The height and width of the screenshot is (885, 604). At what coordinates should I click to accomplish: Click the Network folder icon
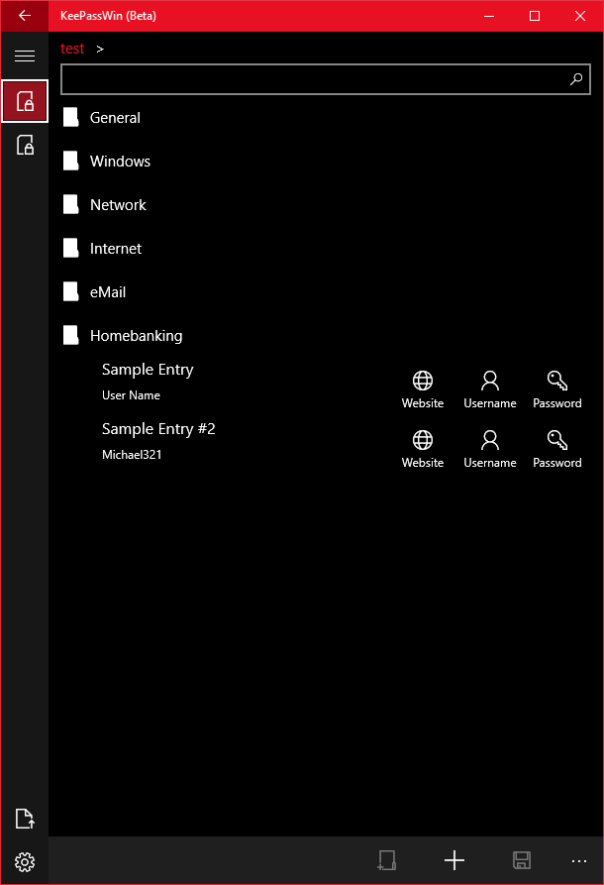(x=70, y=204)
